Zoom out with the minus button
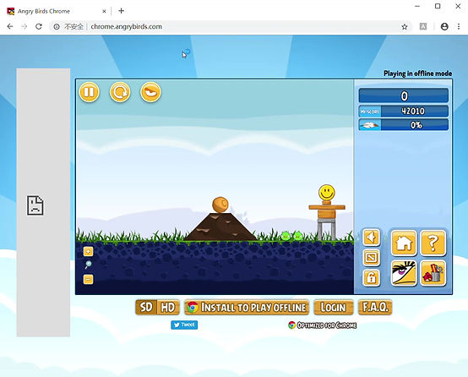The width and height of the screenshot is (468, 377). pyautogui.click(x=88, y=279)
